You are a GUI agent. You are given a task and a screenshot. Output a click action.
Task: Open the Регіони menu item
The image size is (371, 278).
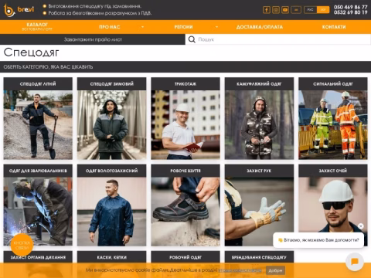(x=183, y=27)
